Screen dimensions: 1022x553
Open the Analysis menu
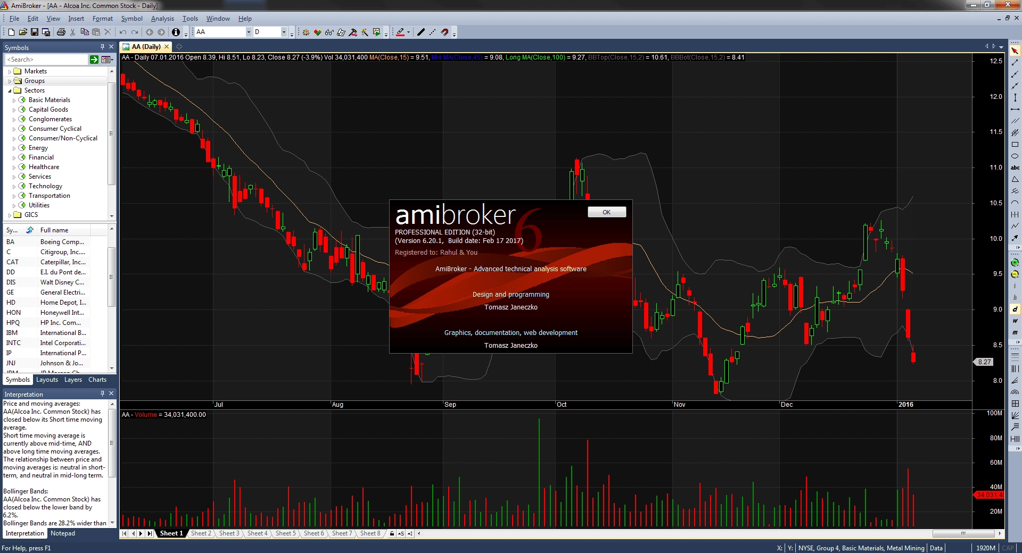[x=162, y=19]
